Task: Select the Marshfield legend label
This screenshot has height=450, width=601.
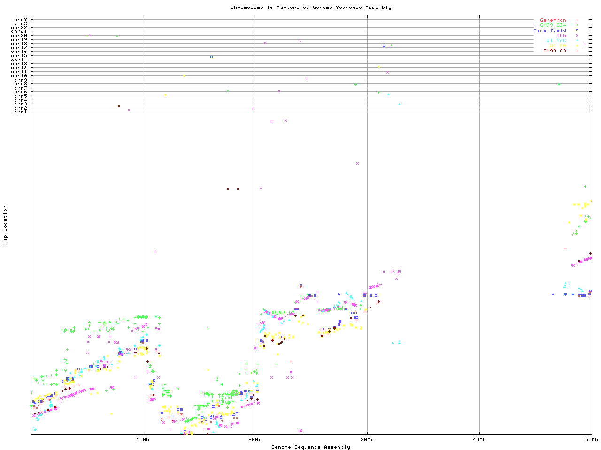Action: point(549,30)
